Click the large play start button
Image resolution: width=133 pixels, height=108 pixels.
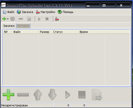67,95
